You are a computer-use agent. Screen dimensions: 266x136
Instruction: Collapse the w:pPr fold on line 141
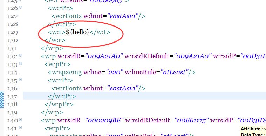21,128
